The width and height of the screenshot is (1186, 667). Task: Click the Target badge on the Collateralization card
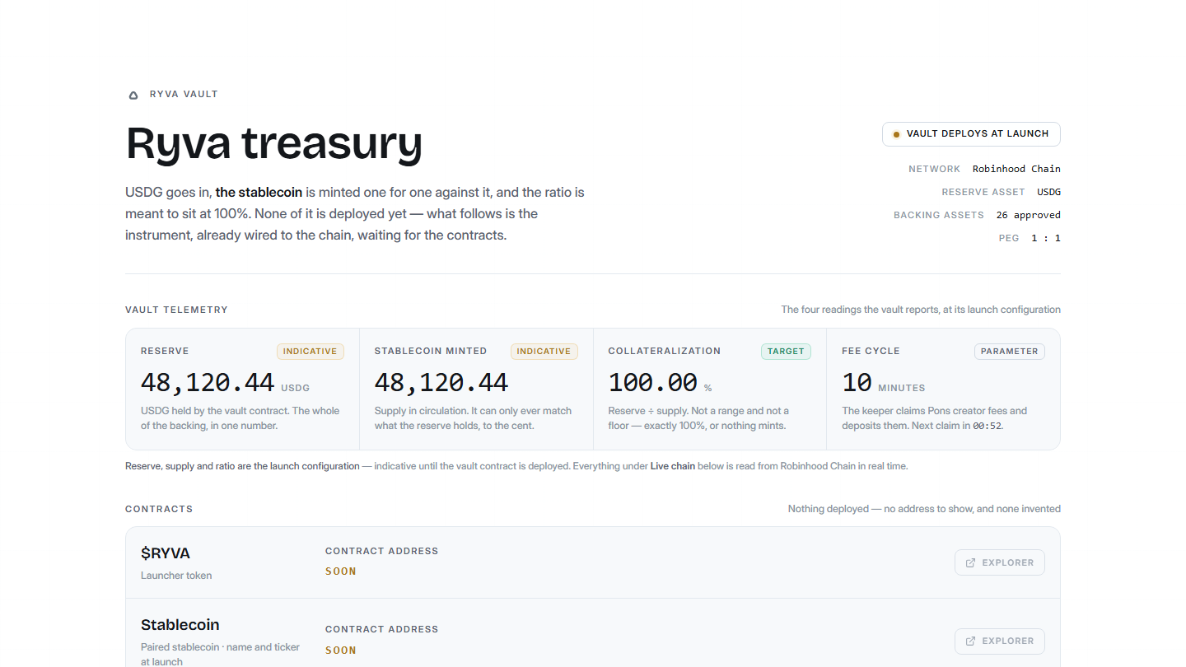tap(786, 352)
